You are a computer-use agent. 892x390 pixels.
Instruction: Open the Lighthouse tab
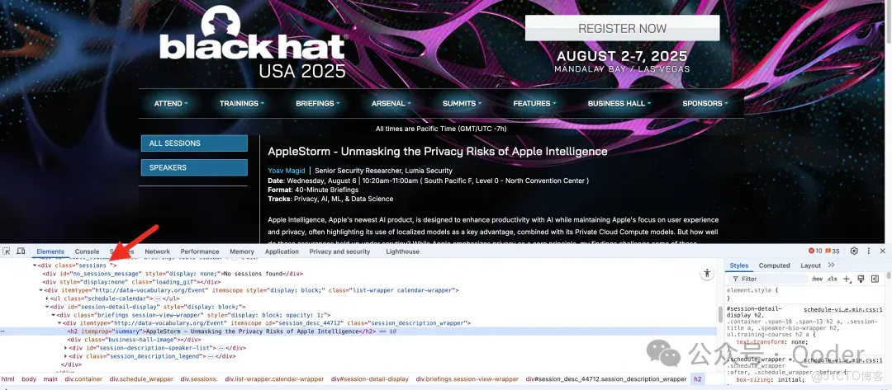point(403,251)
